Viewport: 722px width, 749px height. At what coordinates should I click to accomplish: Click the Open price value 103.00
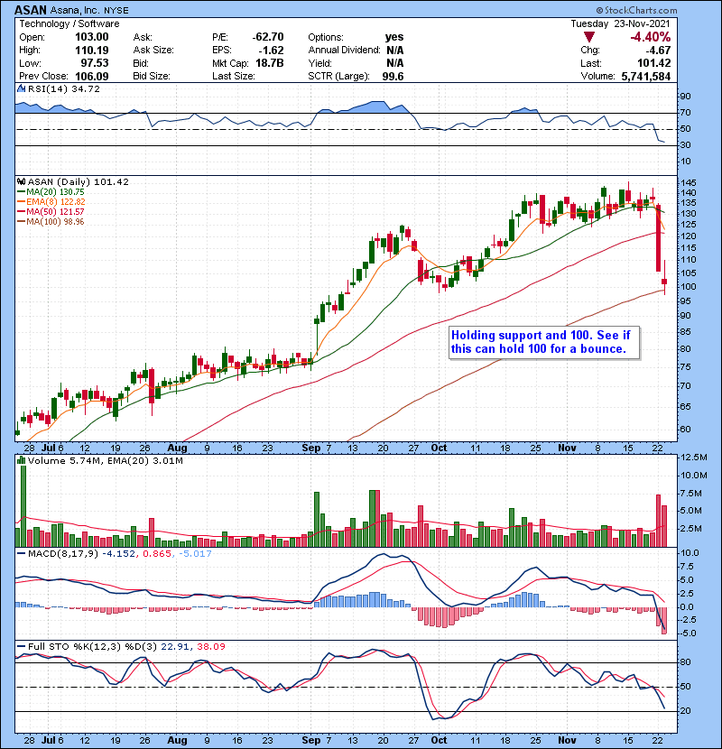click(x=92, y=37)
